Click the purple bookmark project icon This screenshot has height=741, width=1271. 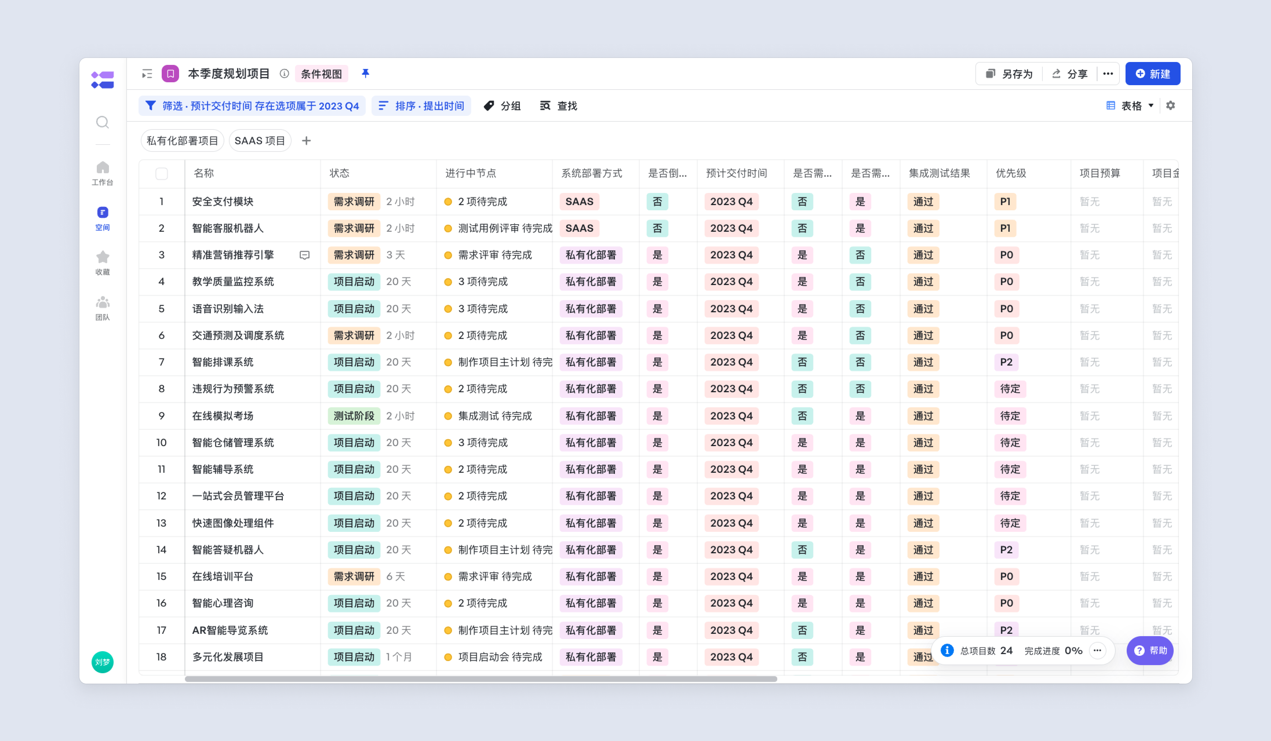tap(170, 74)
